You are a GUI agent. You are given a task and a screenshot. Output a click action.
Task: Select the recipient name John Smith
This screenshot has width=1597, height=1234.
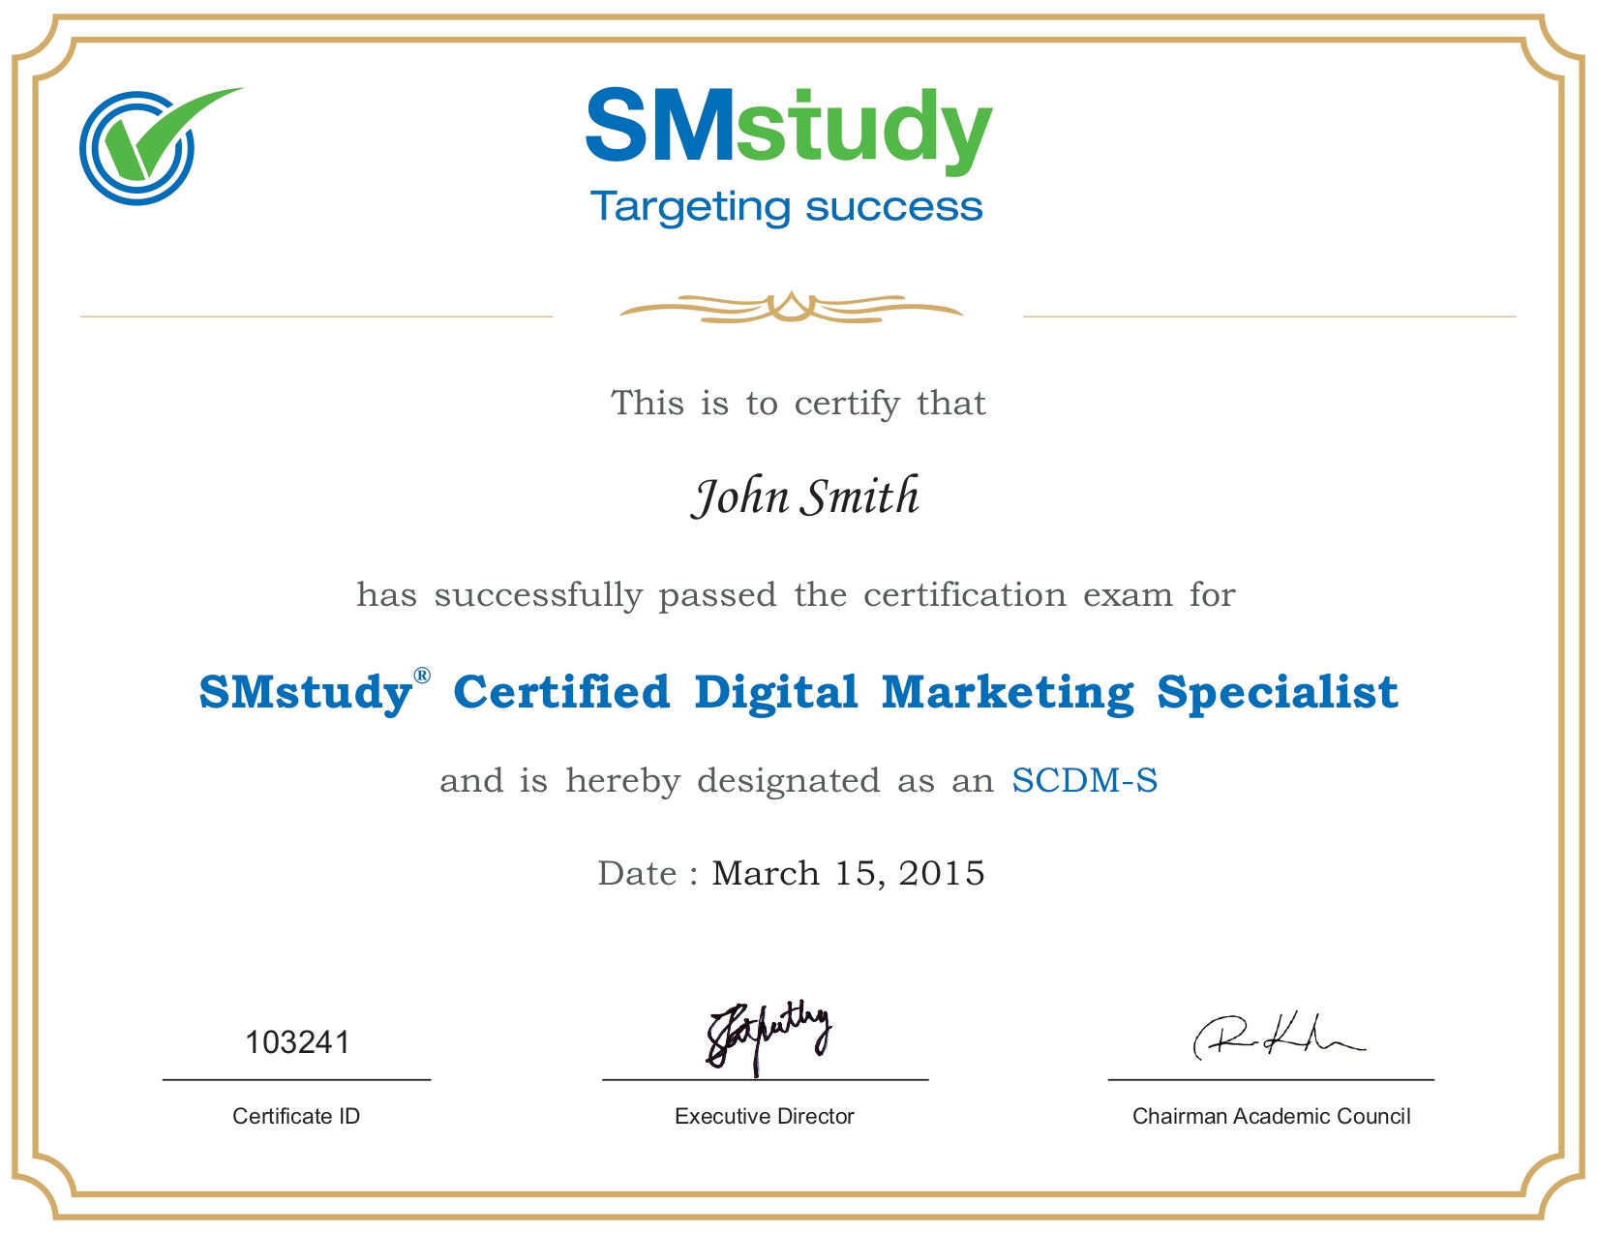pos(805,497)
